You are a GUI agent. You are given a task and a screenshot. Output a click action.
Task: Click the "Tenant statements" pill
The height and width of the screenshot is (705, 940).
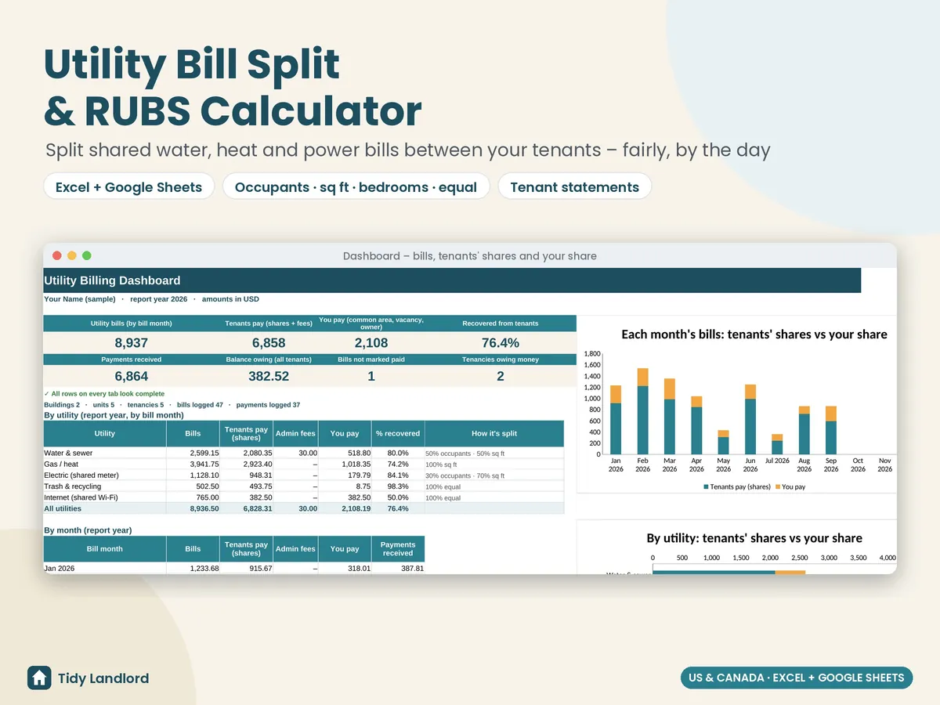click(574, 187)
